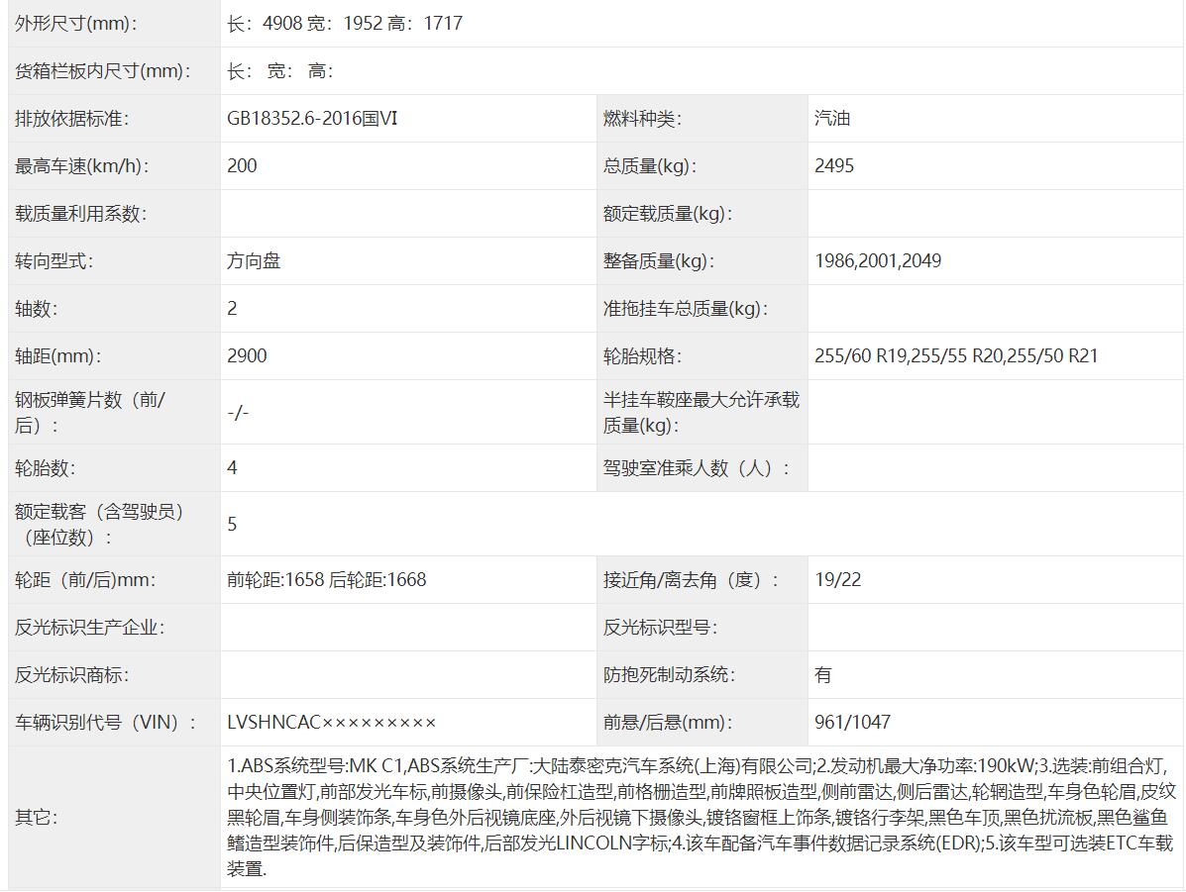This screenshot has width=1186, height=892.
Task: Click the 准拖挂车总质量(kg) label
Action: point(686,309)
